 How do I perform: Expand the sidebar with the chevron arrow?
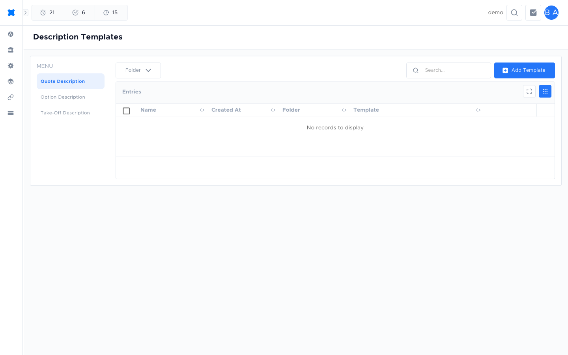click(25, 13)
